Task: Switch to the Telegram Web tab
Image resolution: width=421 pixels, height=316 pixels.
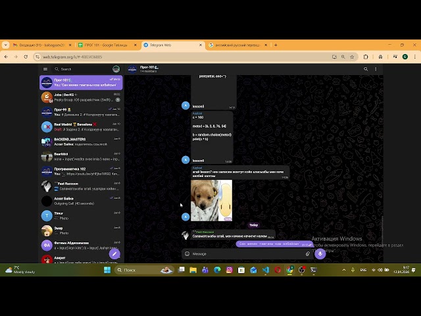Action: pyautogui.click(x=170, y=45)
